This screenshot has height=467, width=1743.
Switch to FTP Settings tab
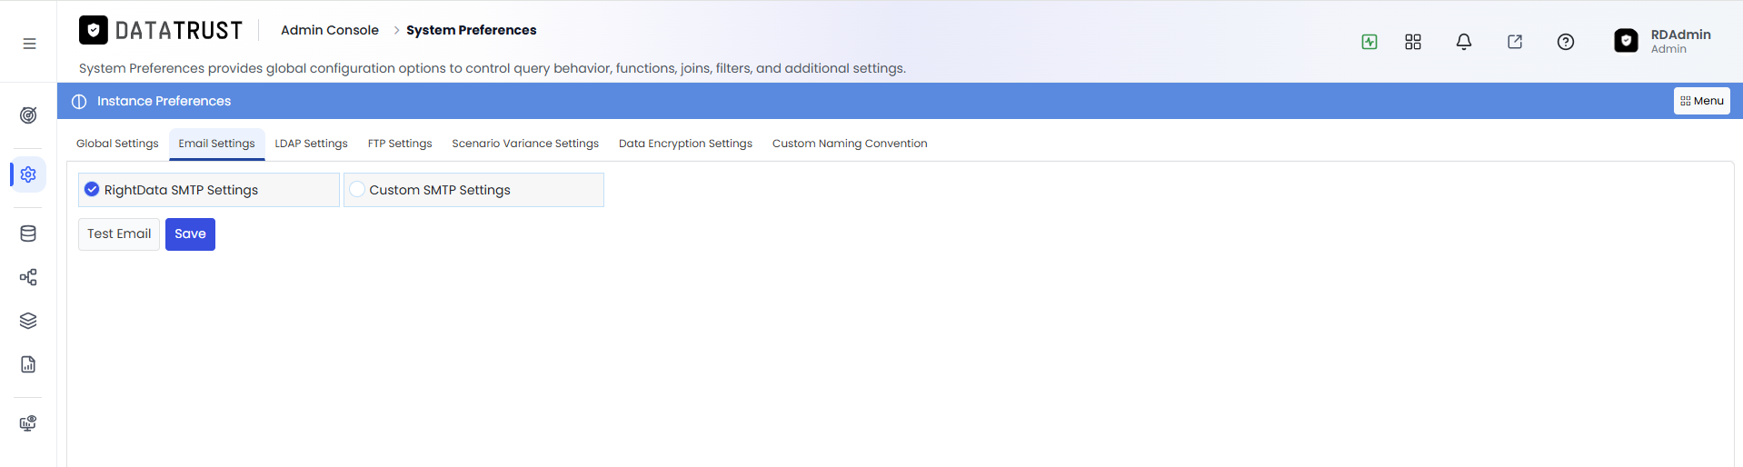click(400, 144)
